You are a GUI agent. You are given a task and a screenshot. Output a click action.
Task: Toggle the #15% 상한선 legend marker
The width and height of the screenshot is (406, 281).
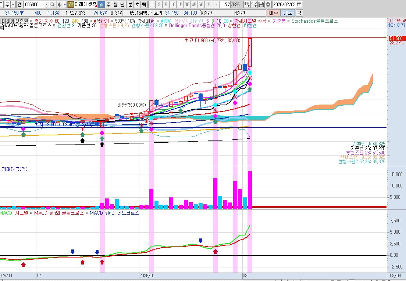(157, 21)
